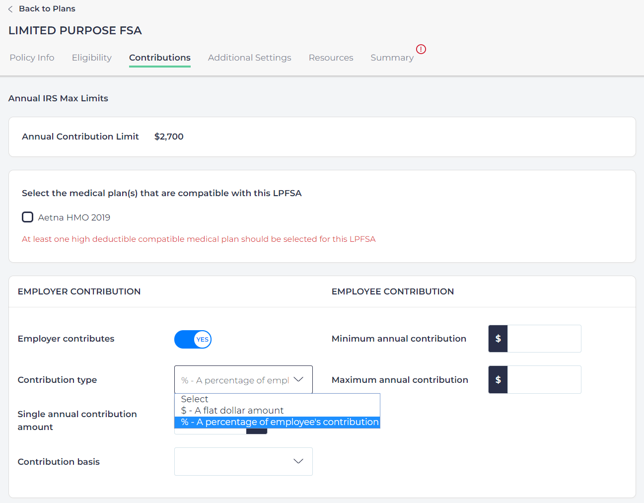Turn off the Employer contributes toggle
The height and width of the screenshot is (503, 644).
pos(193,340)
